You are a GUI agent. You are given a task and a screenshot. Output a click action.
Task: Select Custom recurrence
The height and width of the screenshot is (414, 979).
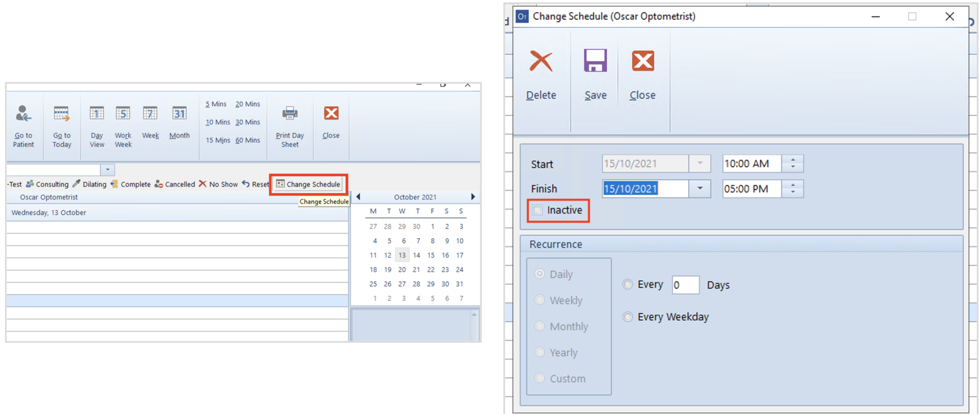click(540, 378)
